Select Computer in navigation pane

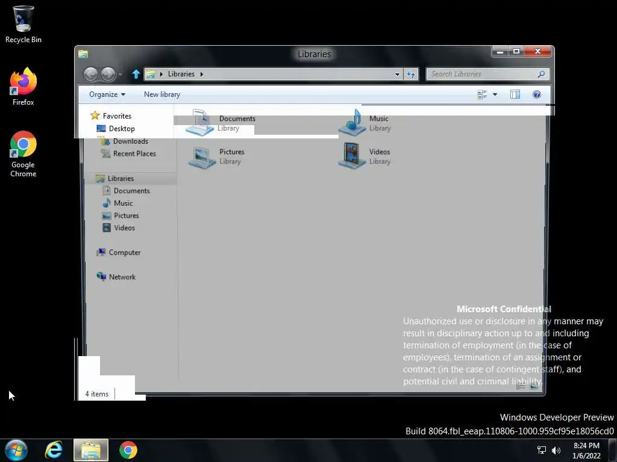[119, 252]
